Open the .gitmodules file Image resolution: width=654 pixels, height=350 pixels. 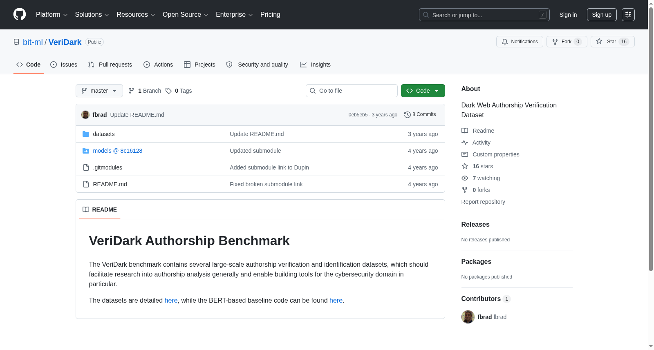coord(108,167)
